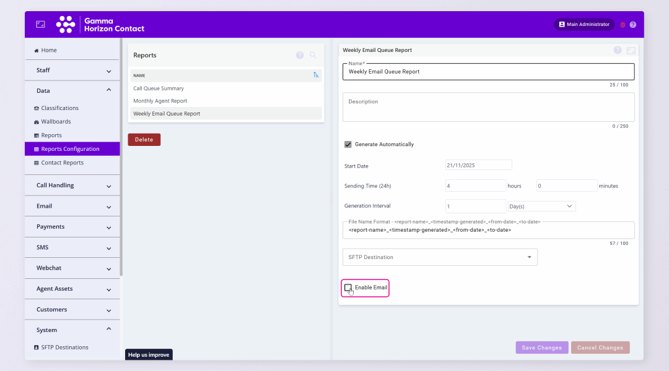The width and height of the screenshot is (669, 371).
Task: Click the Reports sidebar icon
Action: pyautogui.click(x=35, y=135)
